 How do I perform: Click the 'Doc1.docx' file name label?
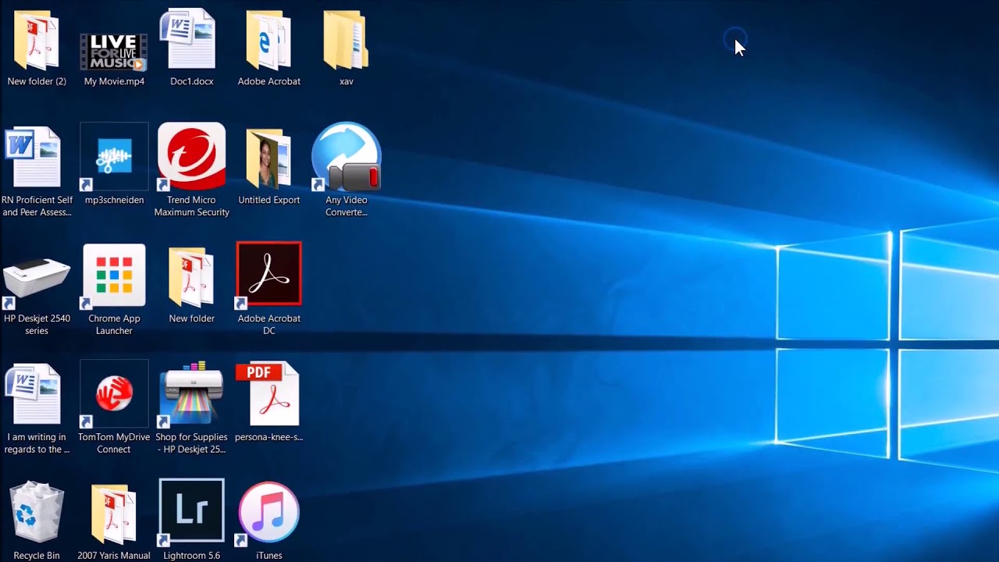click(191, 81)
